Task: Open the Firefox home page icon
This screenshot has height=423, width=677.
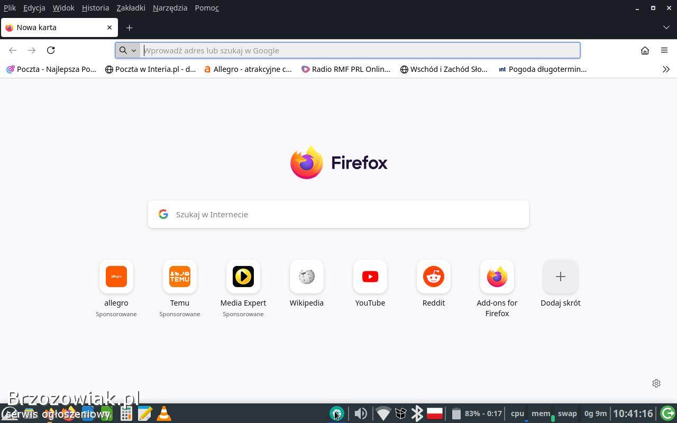Action: click(645, 50)
